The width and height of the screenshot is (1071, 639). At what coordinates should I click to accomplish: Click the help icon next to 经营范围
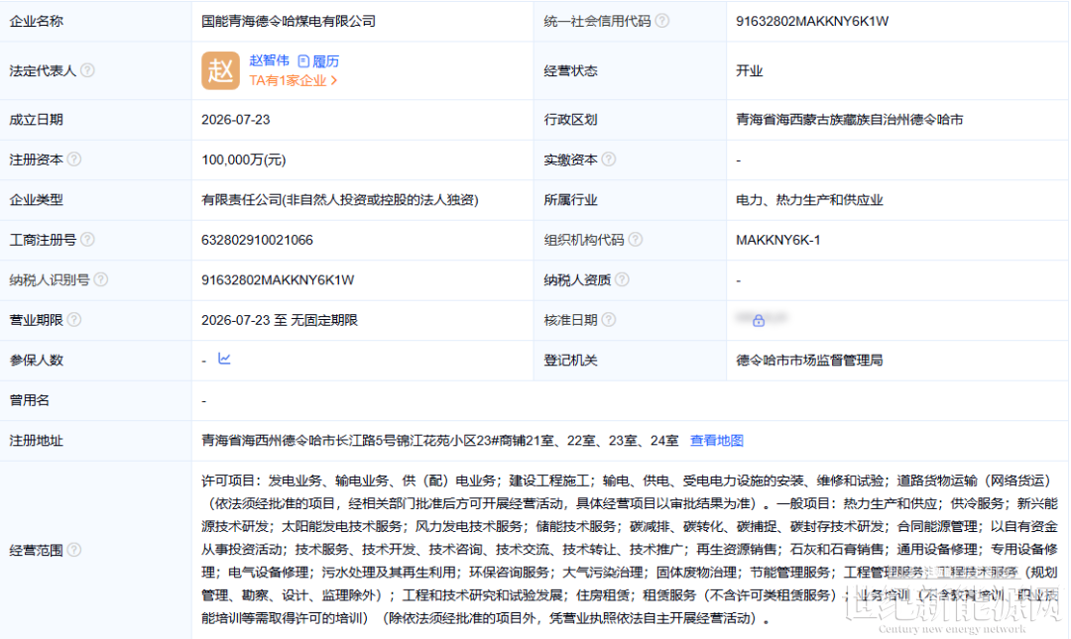click(73, 550)
